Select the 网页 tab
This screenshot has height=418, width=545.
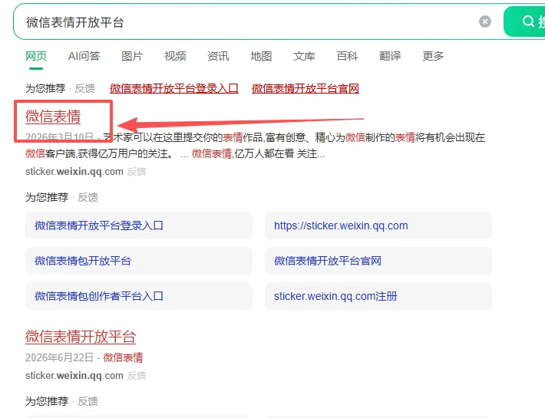tap(36, 56)
